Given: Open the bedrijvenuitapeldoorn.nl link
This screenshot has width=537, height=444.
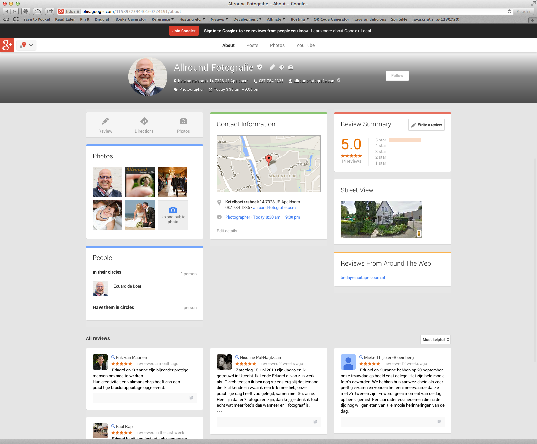Looking at the screenshot, I should point(363,278).
